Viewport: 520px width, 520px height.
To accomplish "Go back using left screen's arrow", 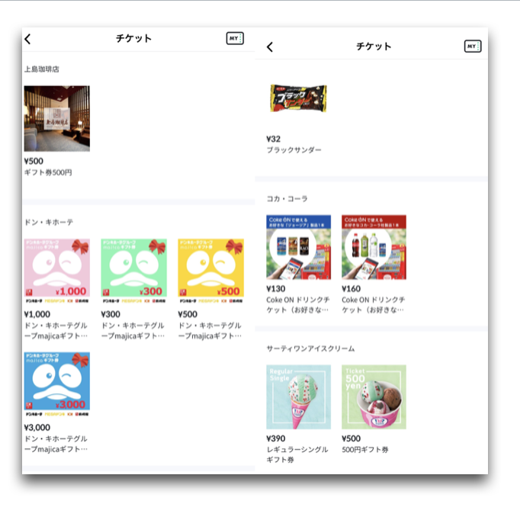I will (28, 39).
